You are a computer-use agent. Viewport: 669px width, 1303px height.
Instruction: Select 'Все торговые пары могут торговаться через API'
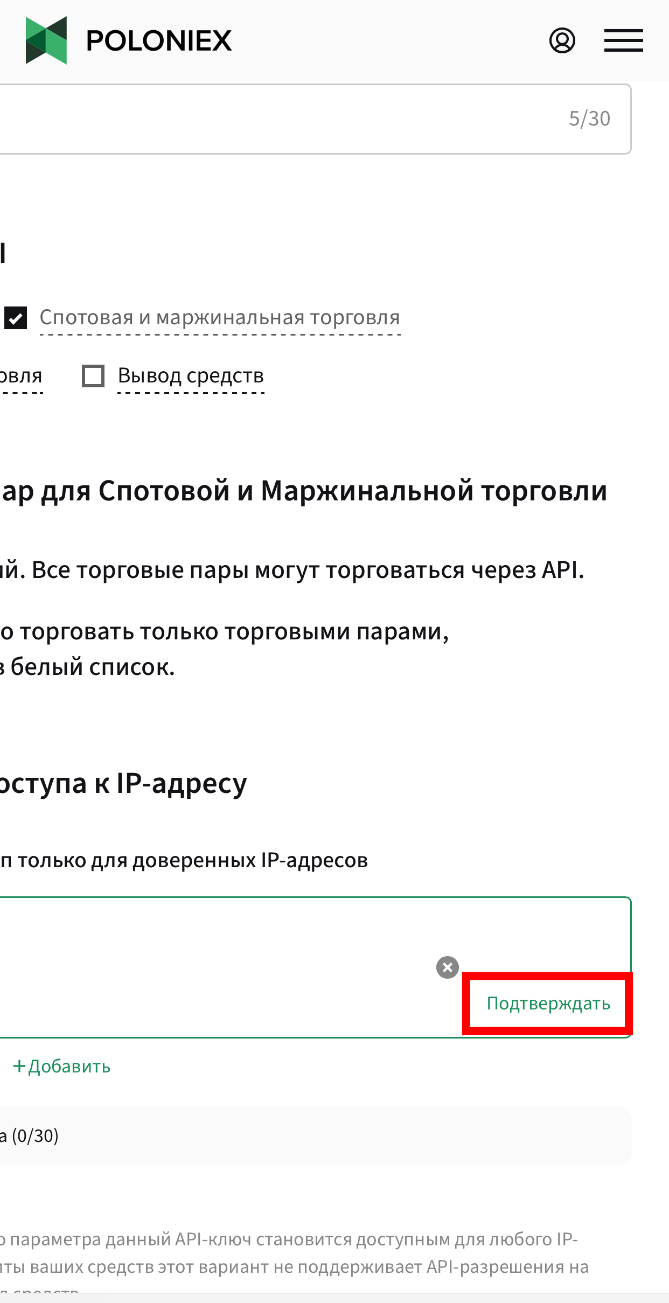(x=308, y=570)
